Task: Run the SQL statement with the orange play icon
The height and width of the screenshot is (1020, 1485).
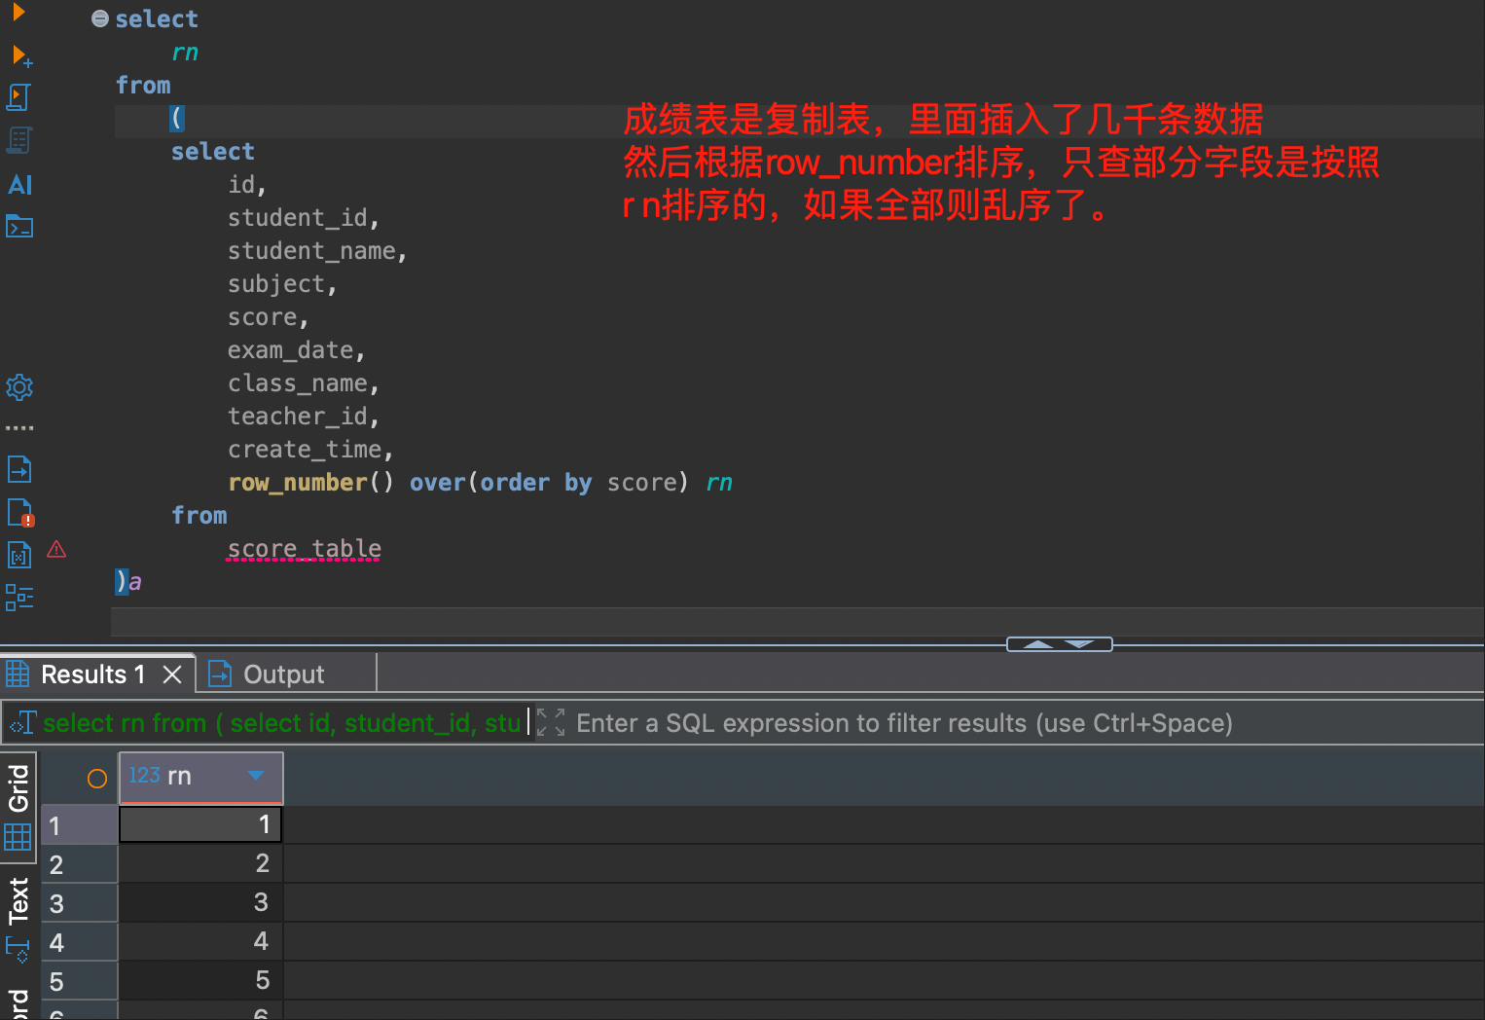Action: (x=18, y=12)
